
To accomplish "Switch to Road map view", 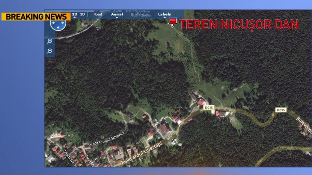I will tap(97, 14).
